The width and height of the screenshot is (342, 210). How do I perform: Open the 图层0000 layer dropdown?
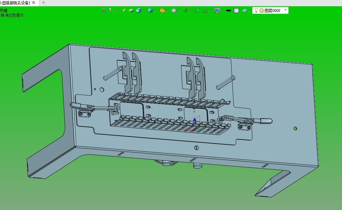coord(285,10)
